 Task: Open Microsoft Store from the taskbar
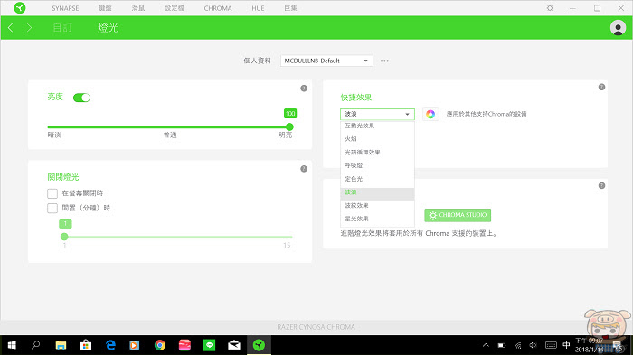(x=85, y=345)
